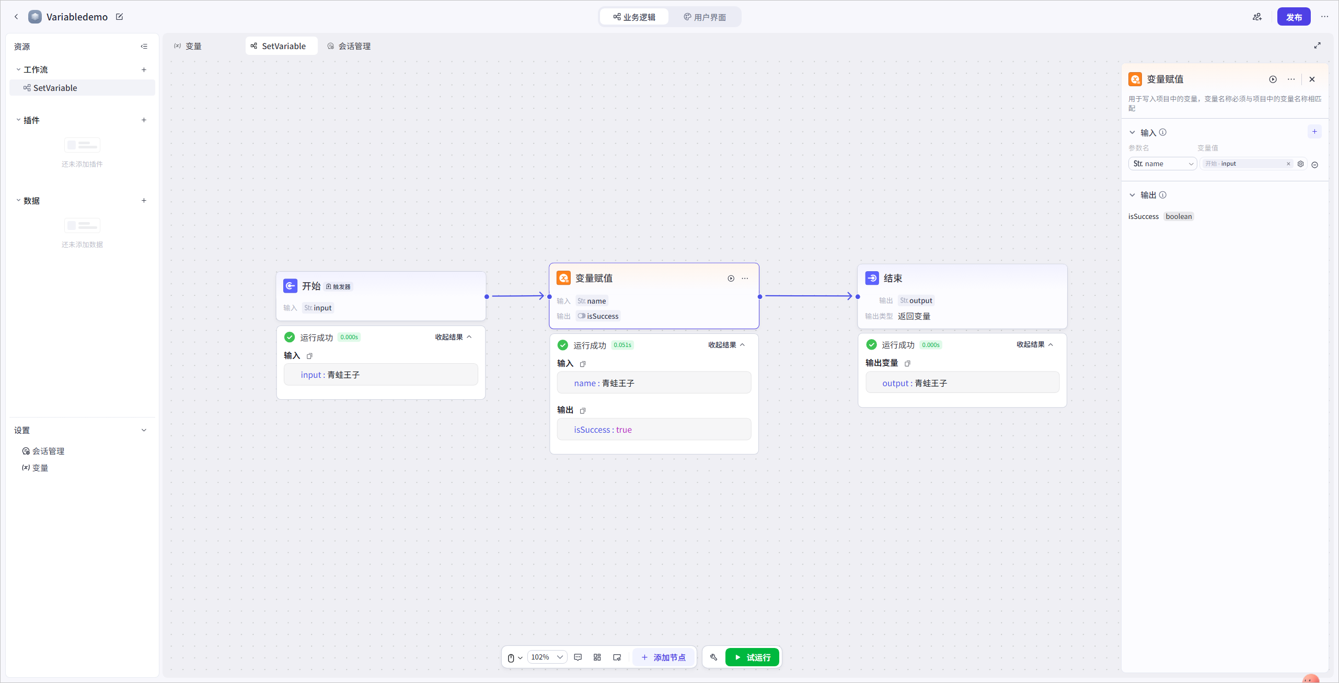Open the collaborators icon next to 发布

(1257, 17)
